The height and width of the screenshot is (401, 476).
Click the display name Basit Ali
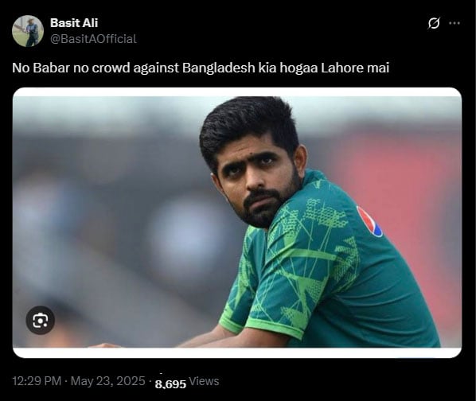coord(74,23)
